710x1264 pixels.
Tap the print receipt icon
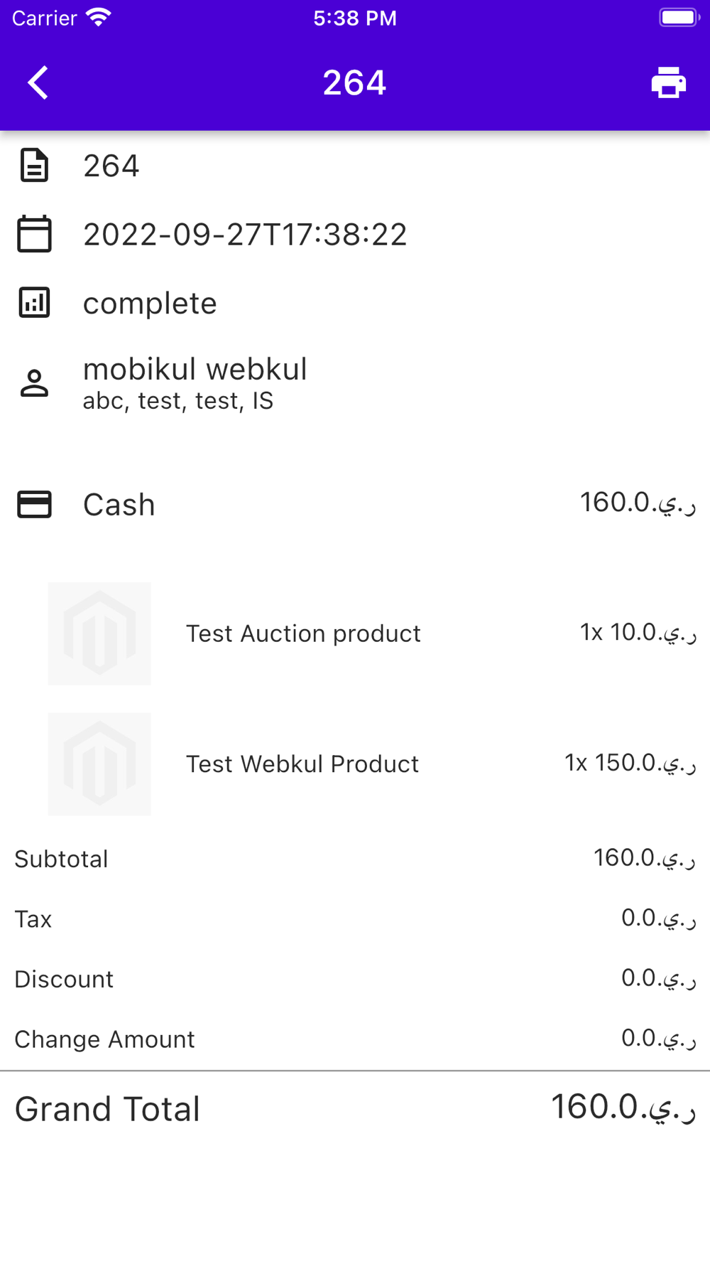point(668,82)
